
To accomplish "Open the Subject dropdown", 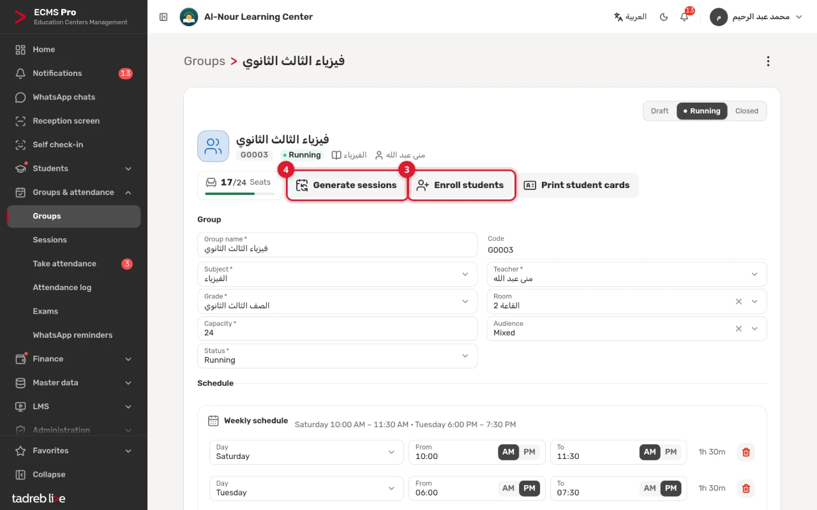I will tap(338, 274).
